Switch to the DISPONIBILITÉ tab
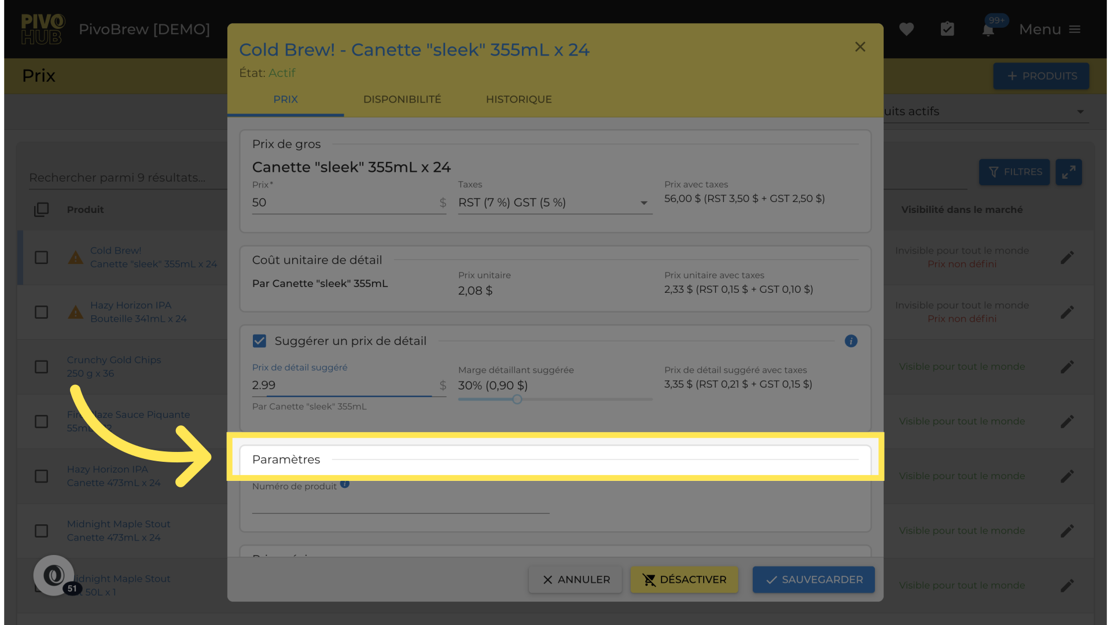 402,99
